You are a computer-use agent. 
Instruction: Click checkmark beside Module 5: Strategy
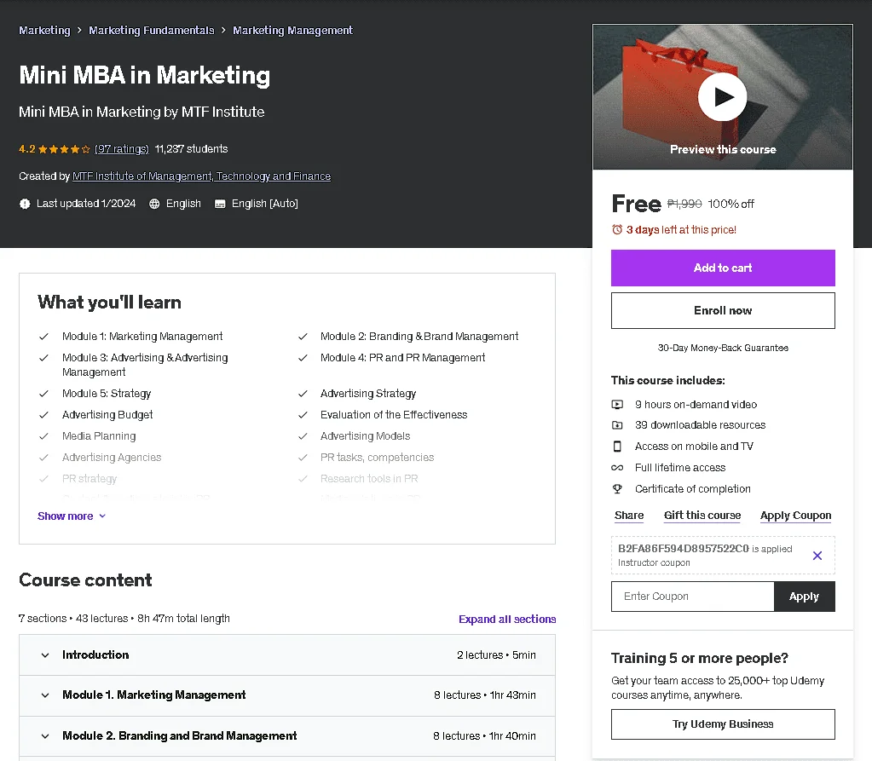43,394
